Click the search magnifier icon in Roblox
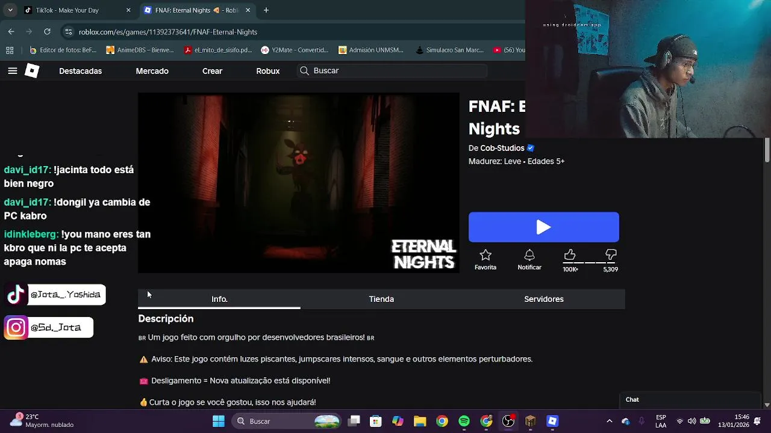The width and height of the screenshot is (771, 433). (x=304, y=71)
